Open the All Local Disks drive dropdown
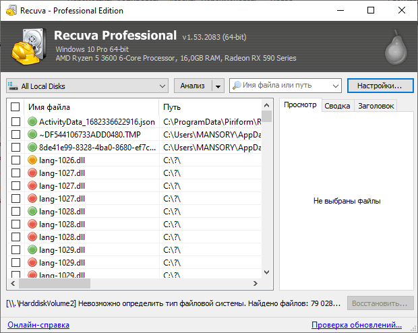Viewport: 418px width, 333px height. (x=162, y=86)
